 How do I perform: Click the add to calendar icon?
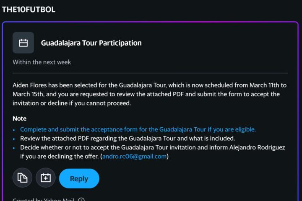[x=46, y=178]
